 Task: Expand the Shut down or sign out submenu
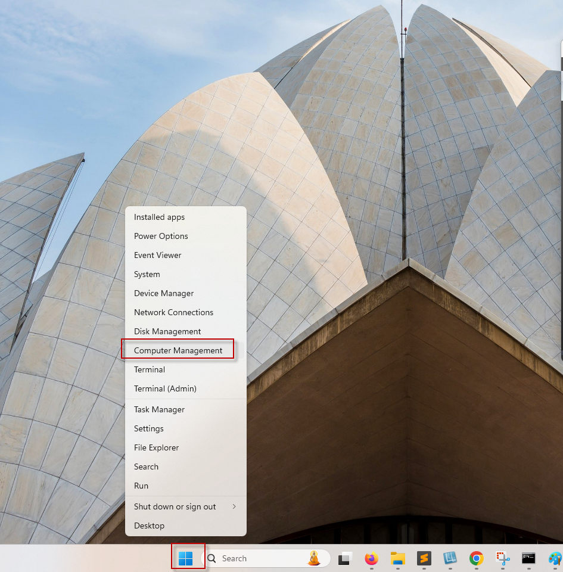[186, 506]
